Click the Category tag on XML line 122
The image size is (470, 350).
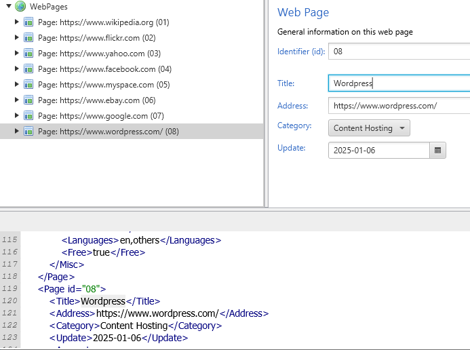coord(74,326)
